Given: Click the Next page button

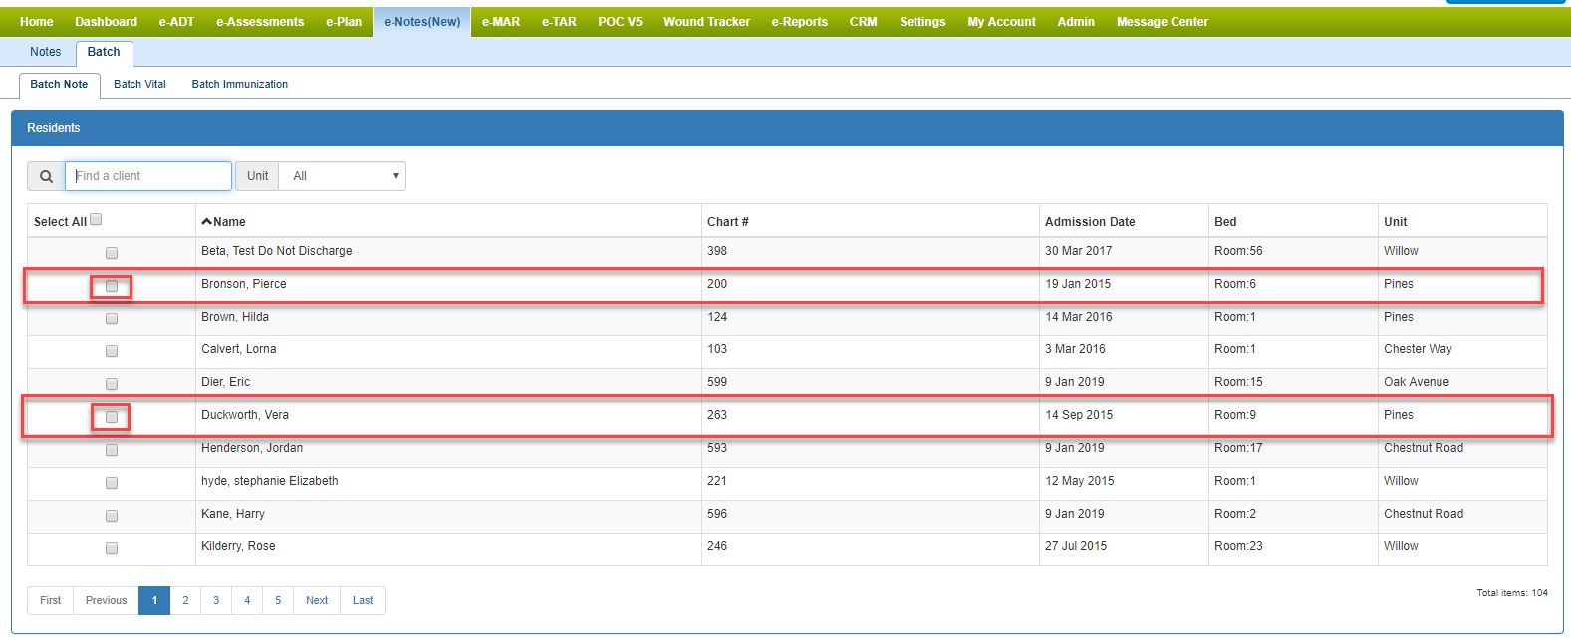Looking at the screenshot, I should coord(317,601).
